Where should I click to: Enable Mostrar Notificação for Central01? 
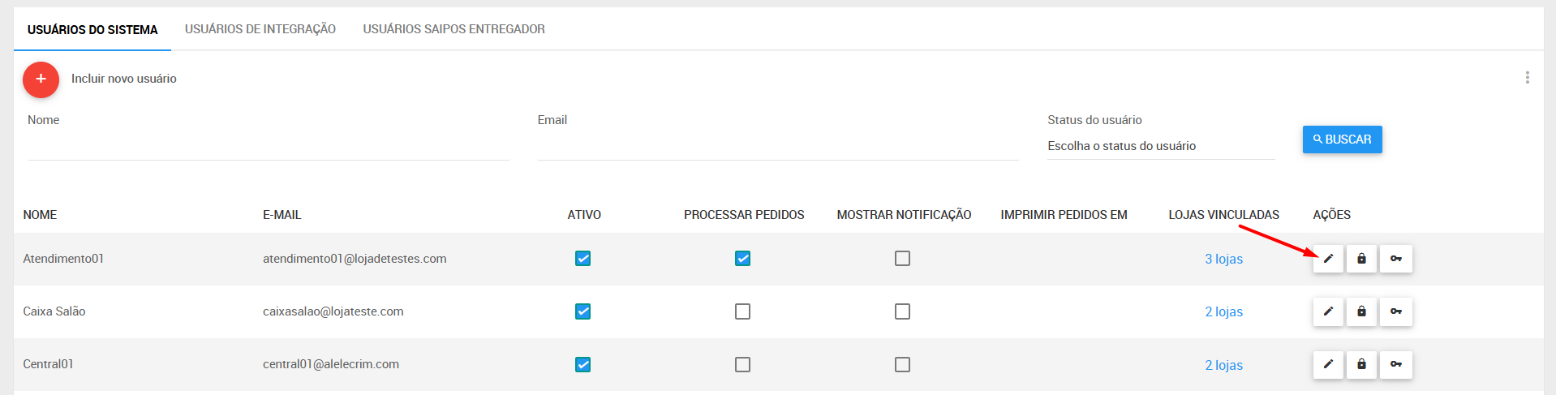point(902,364)
